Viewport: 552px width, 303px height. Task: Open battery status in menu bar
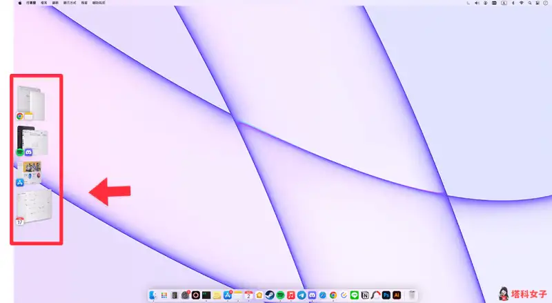click(494, 3)
